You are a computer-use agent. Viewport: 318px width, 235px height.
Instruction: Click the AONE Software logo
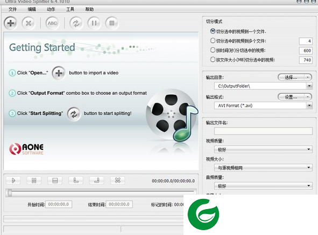(26, 149)
